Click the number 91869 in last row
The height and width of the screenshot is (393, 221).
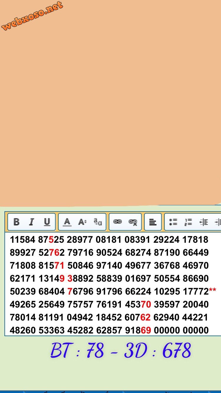138,330
